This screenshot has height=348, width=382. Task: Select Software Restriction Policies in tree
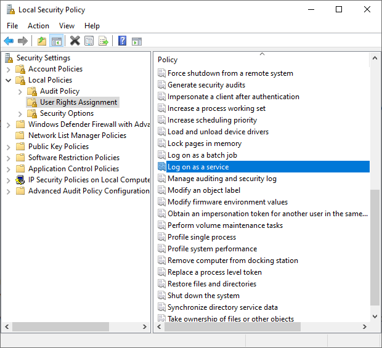[x=73, y=158]
